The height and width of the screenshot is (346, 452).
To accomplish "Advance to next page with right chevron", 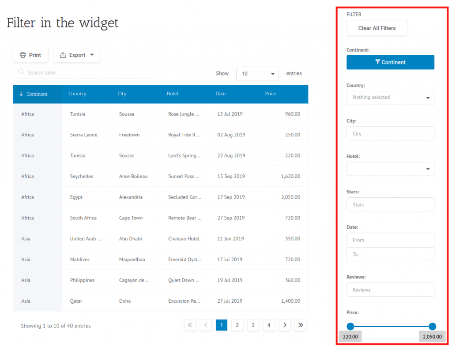I will tap(285, 325).
